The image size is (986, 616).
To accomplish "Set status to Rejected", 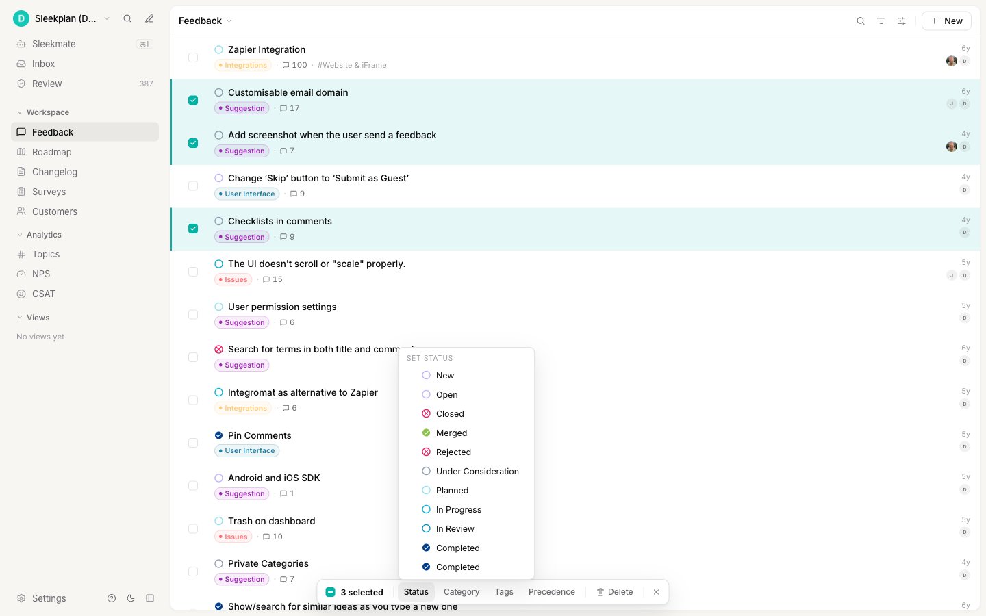I will pyautogui.click(x=466, y=452).
